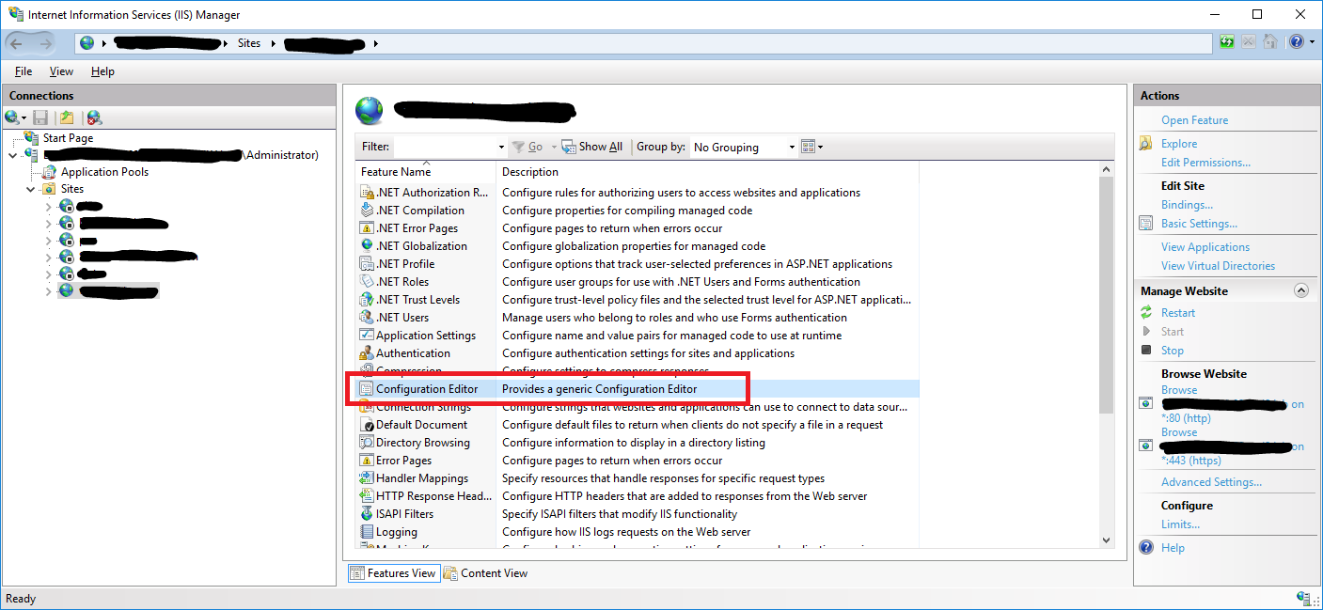
Task: Click Restart under Manage Website
Action: click(1178, 313)
